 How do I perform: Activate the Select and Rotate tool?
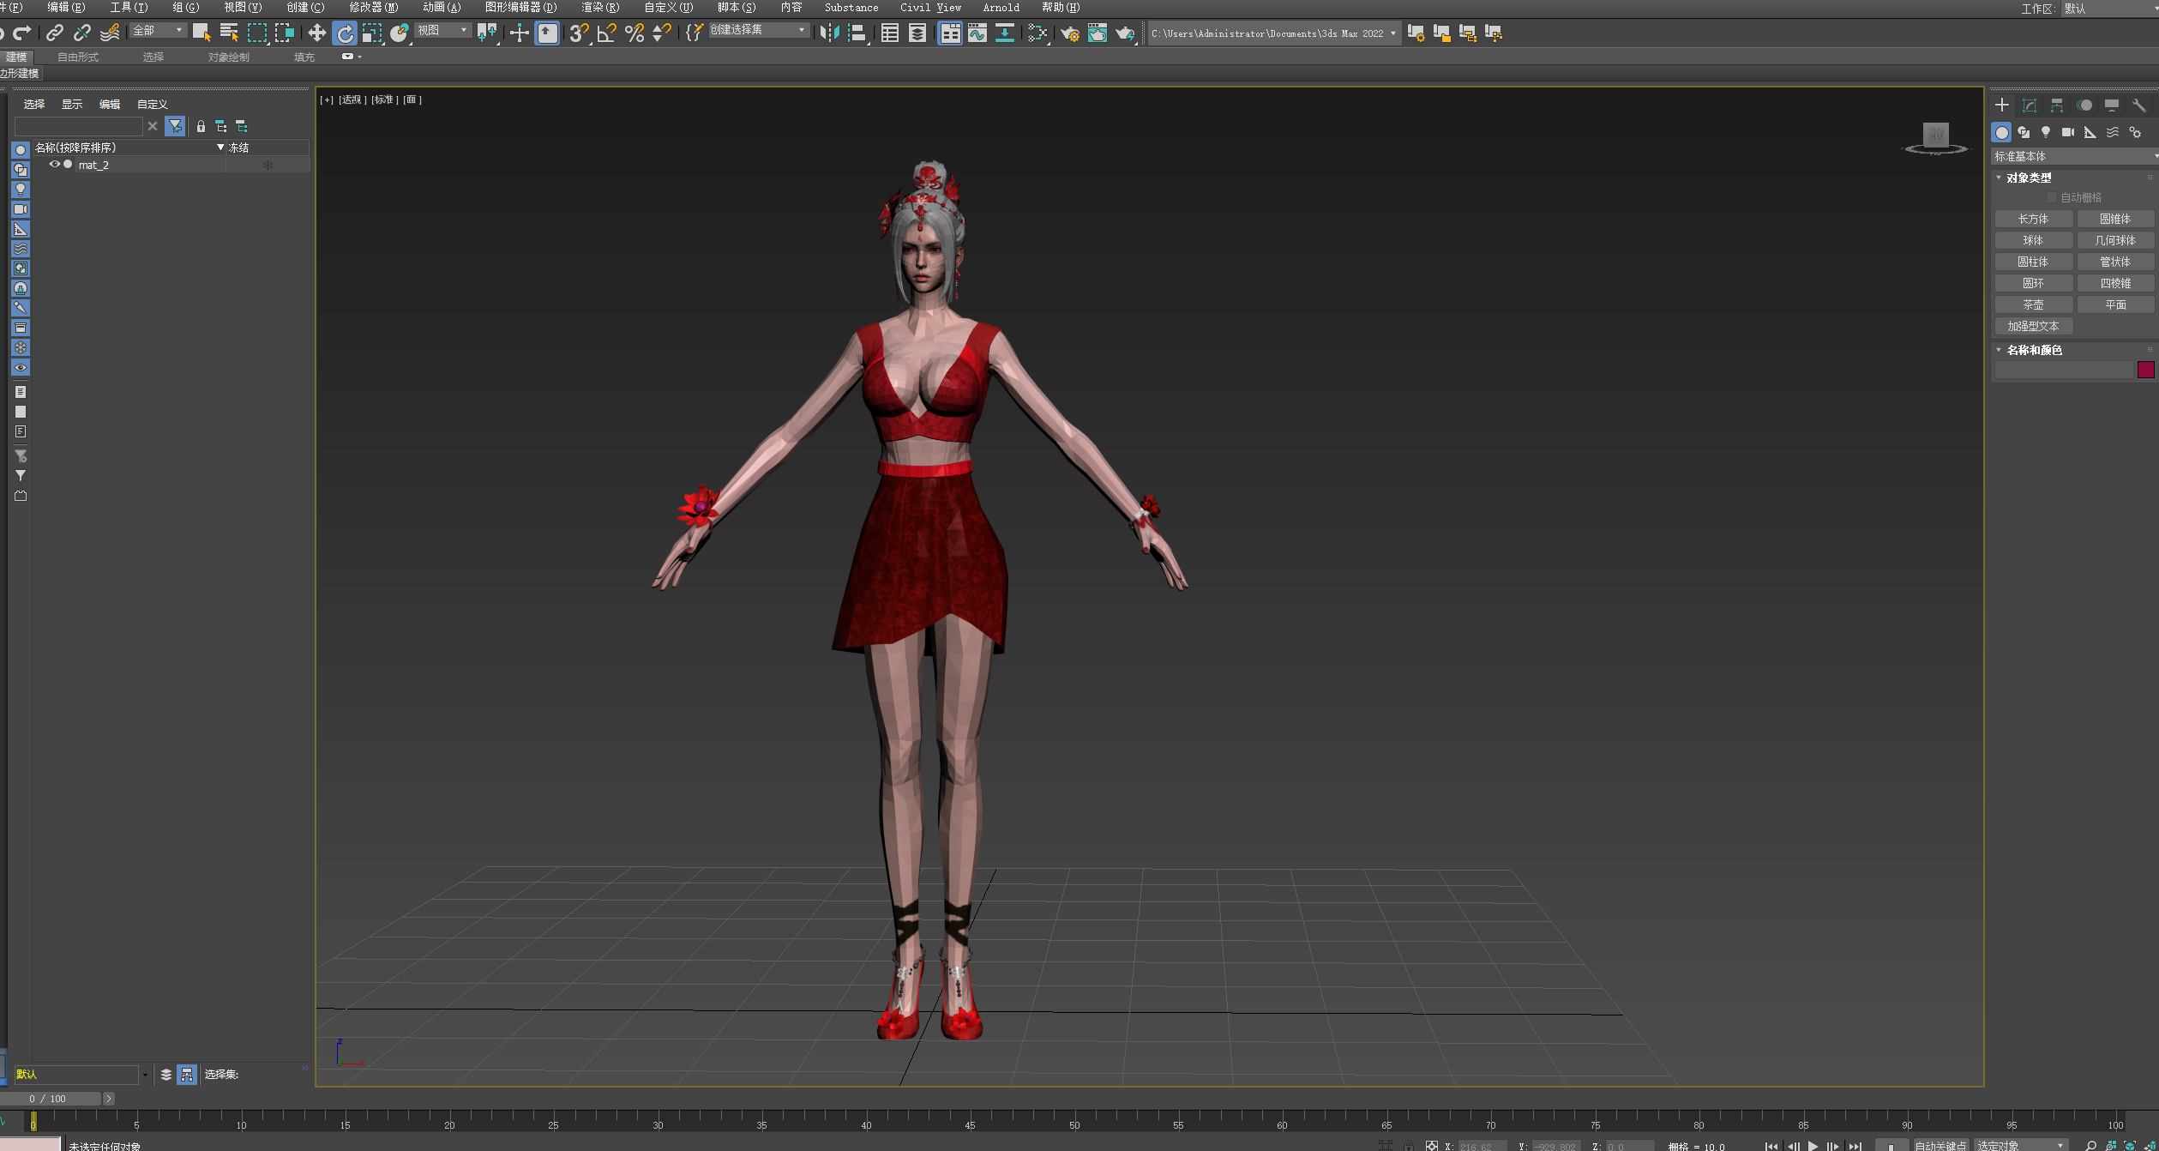pos(345,33)
